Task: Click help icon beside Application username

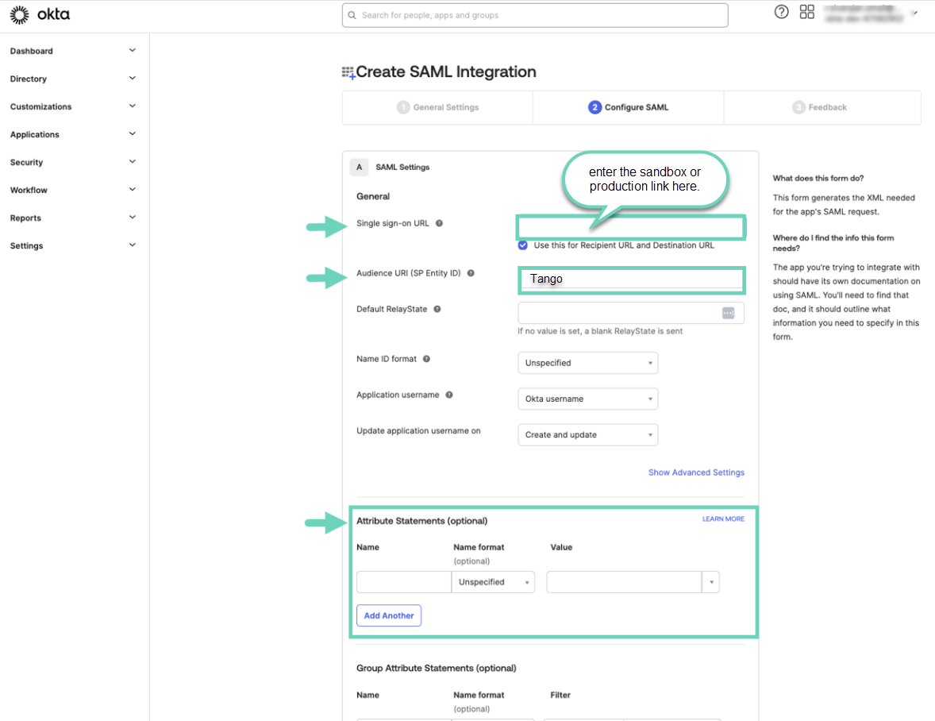Action: [x=449, y=395]
